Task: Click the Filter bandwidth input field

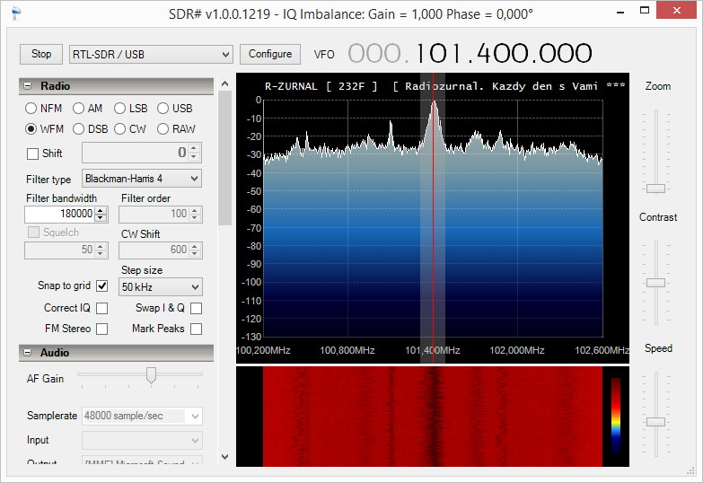Action: click(x=59, y=215)
